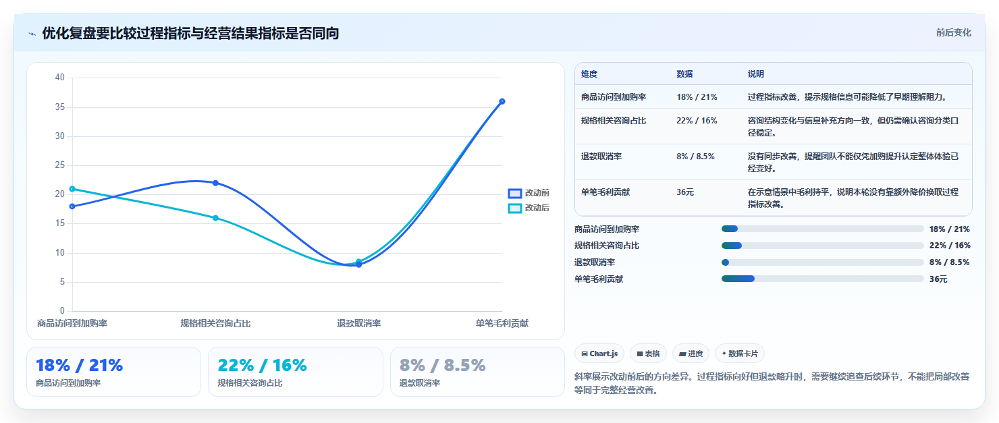Click the 改动后 legend color box

pos(515,208)
